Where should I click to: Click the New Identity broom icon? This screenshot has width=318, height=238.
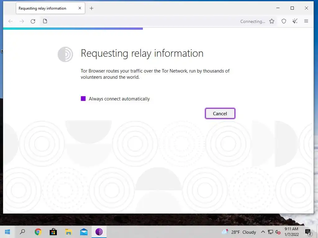pyautogui.click(x=295, y=21)
